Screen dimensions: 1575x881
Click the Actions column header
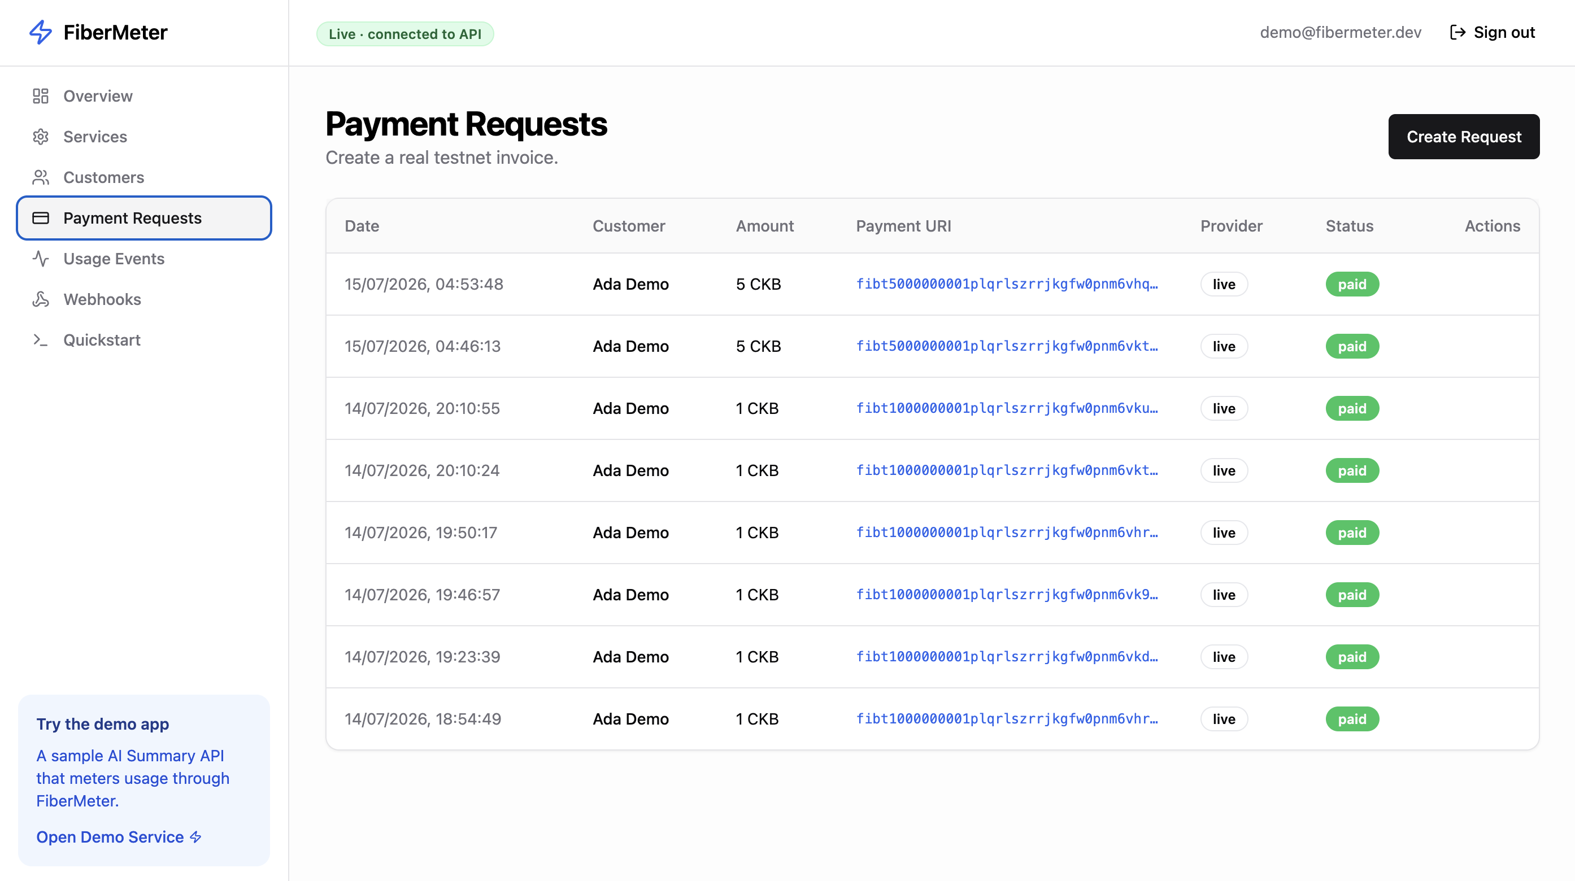pyautogui.click(x=1493, y=226)
